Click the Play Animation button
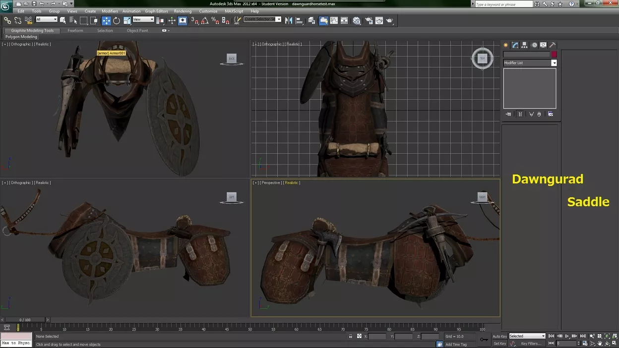Image resolution: width=619 pixels, height=348 pixels. (567, 336)
